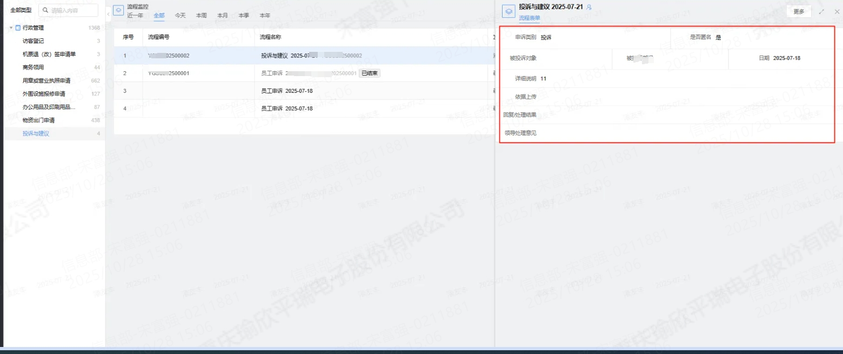The image size is (843, 354).
Task: Click the 流程监控 layers icon
Action: click(118, 11)
